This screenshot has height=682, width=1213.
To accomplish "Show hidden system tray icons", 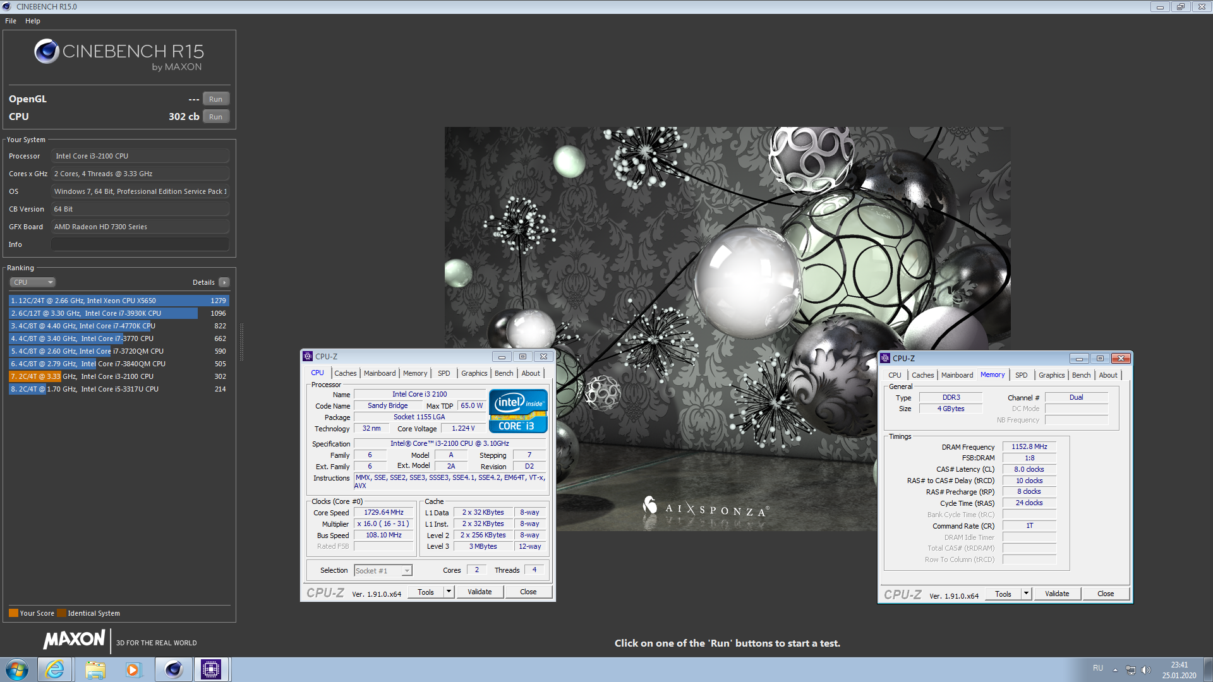I will click(1115, 669).
